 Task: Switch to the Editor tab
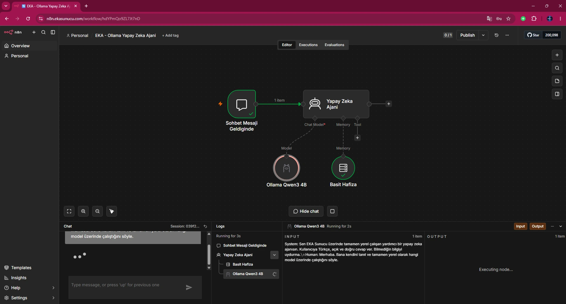(287, 45)
